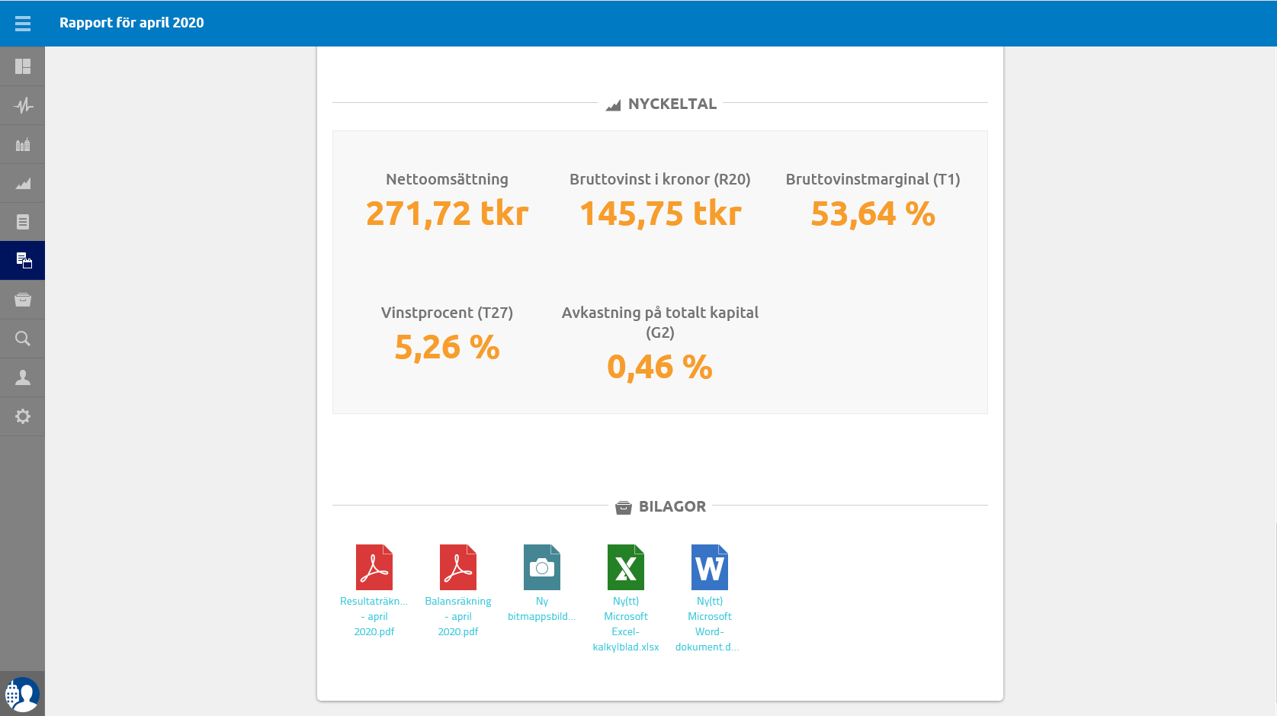Click the BILAGOR section heading
This screenshot has height=716, width=1277.
click(x=662, y=506)
